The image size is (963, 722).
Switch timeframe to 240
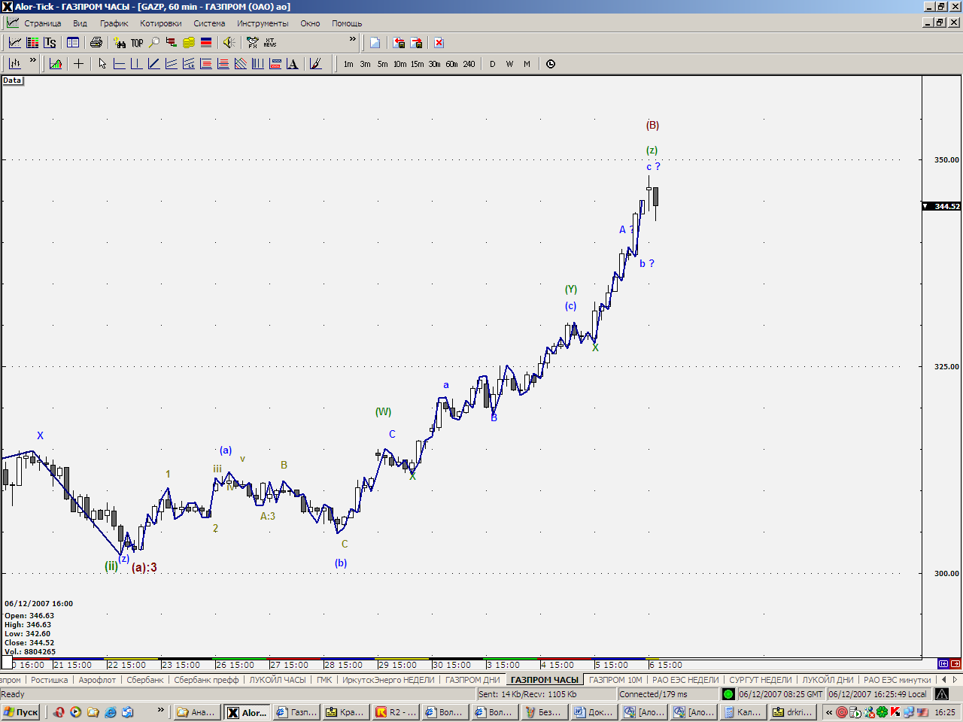469,64
